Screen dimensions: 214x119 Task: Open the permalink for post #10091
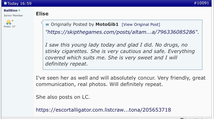tap(204, 3)
